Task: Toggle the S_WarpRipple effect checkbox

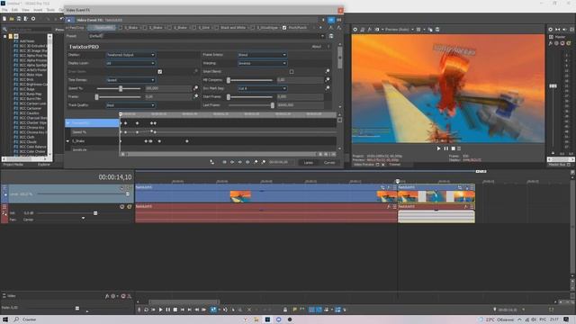Action: (x=252, y=28)
